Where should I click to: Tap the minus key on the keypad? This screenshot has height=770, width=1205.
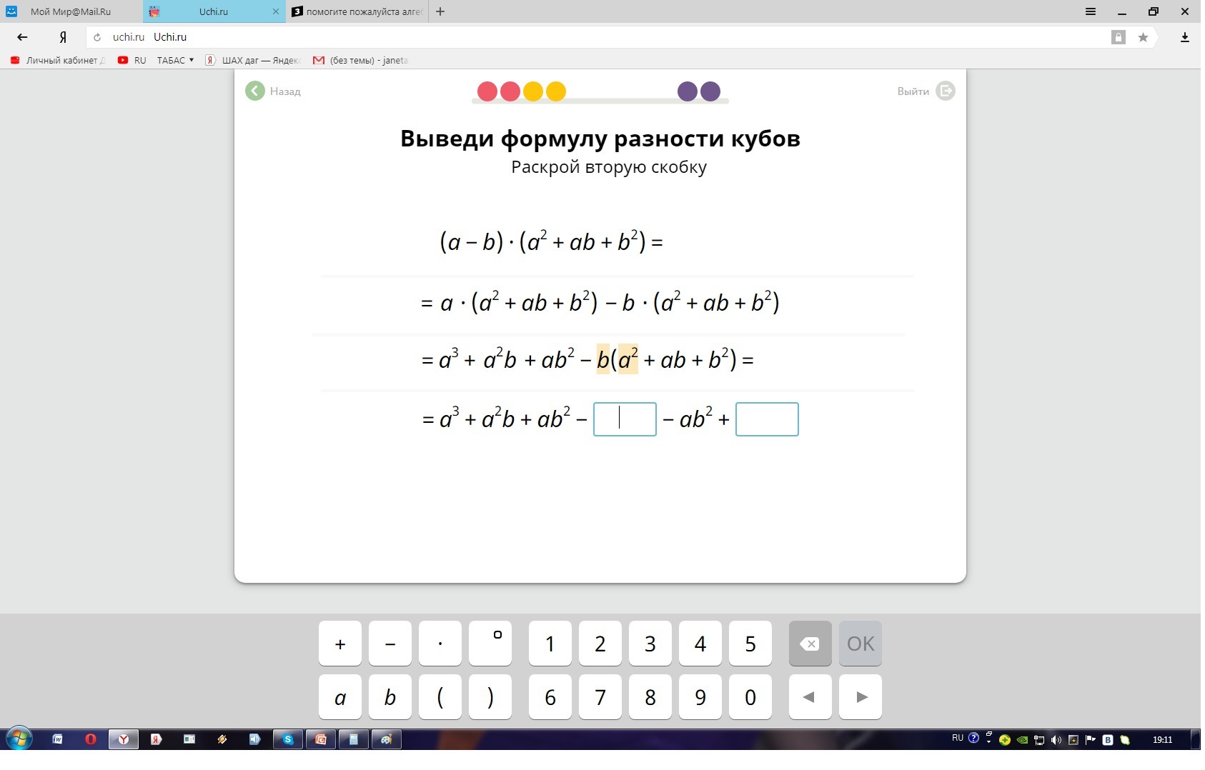[390, 644]
